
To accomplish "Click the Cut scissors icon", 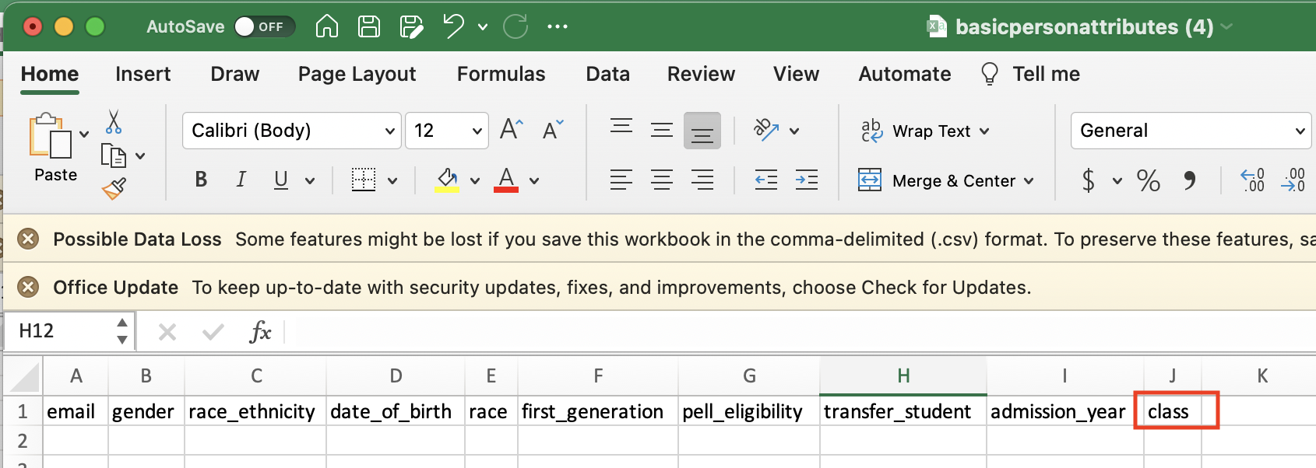I will (x=114, y=122).
